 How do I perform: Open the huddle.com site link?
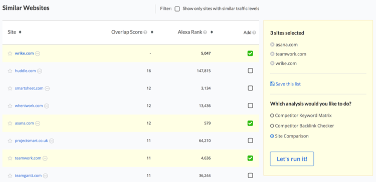pos(25,71)
